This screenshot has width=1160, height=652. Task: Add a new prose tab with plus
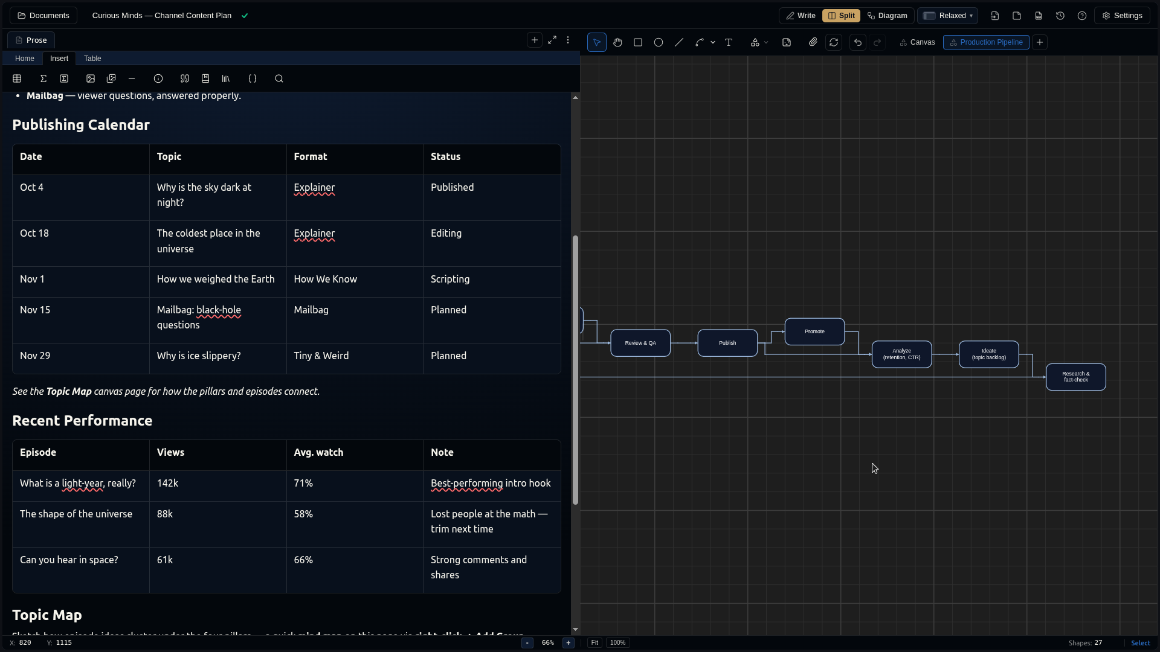point(535,40)
